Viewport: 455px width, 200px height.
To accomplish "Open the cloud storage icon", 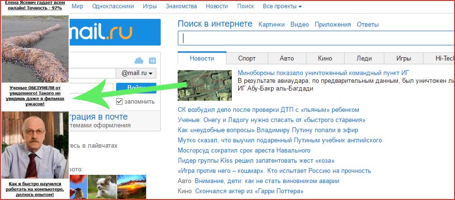I will pos(139,61).
